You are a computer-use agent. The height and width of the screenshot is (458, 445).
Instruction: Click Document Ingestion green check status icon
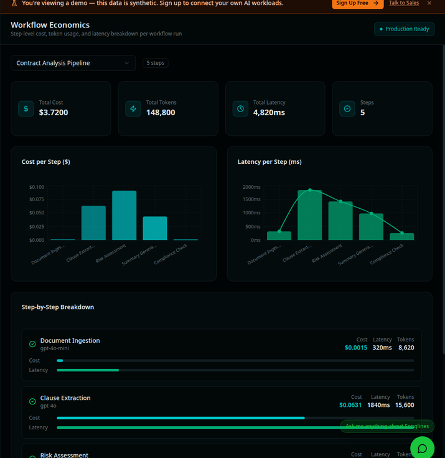(x=32, y=344)
